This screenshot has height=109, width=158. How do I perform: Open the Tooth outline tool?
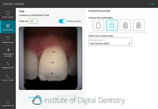[x=8, y=14]
